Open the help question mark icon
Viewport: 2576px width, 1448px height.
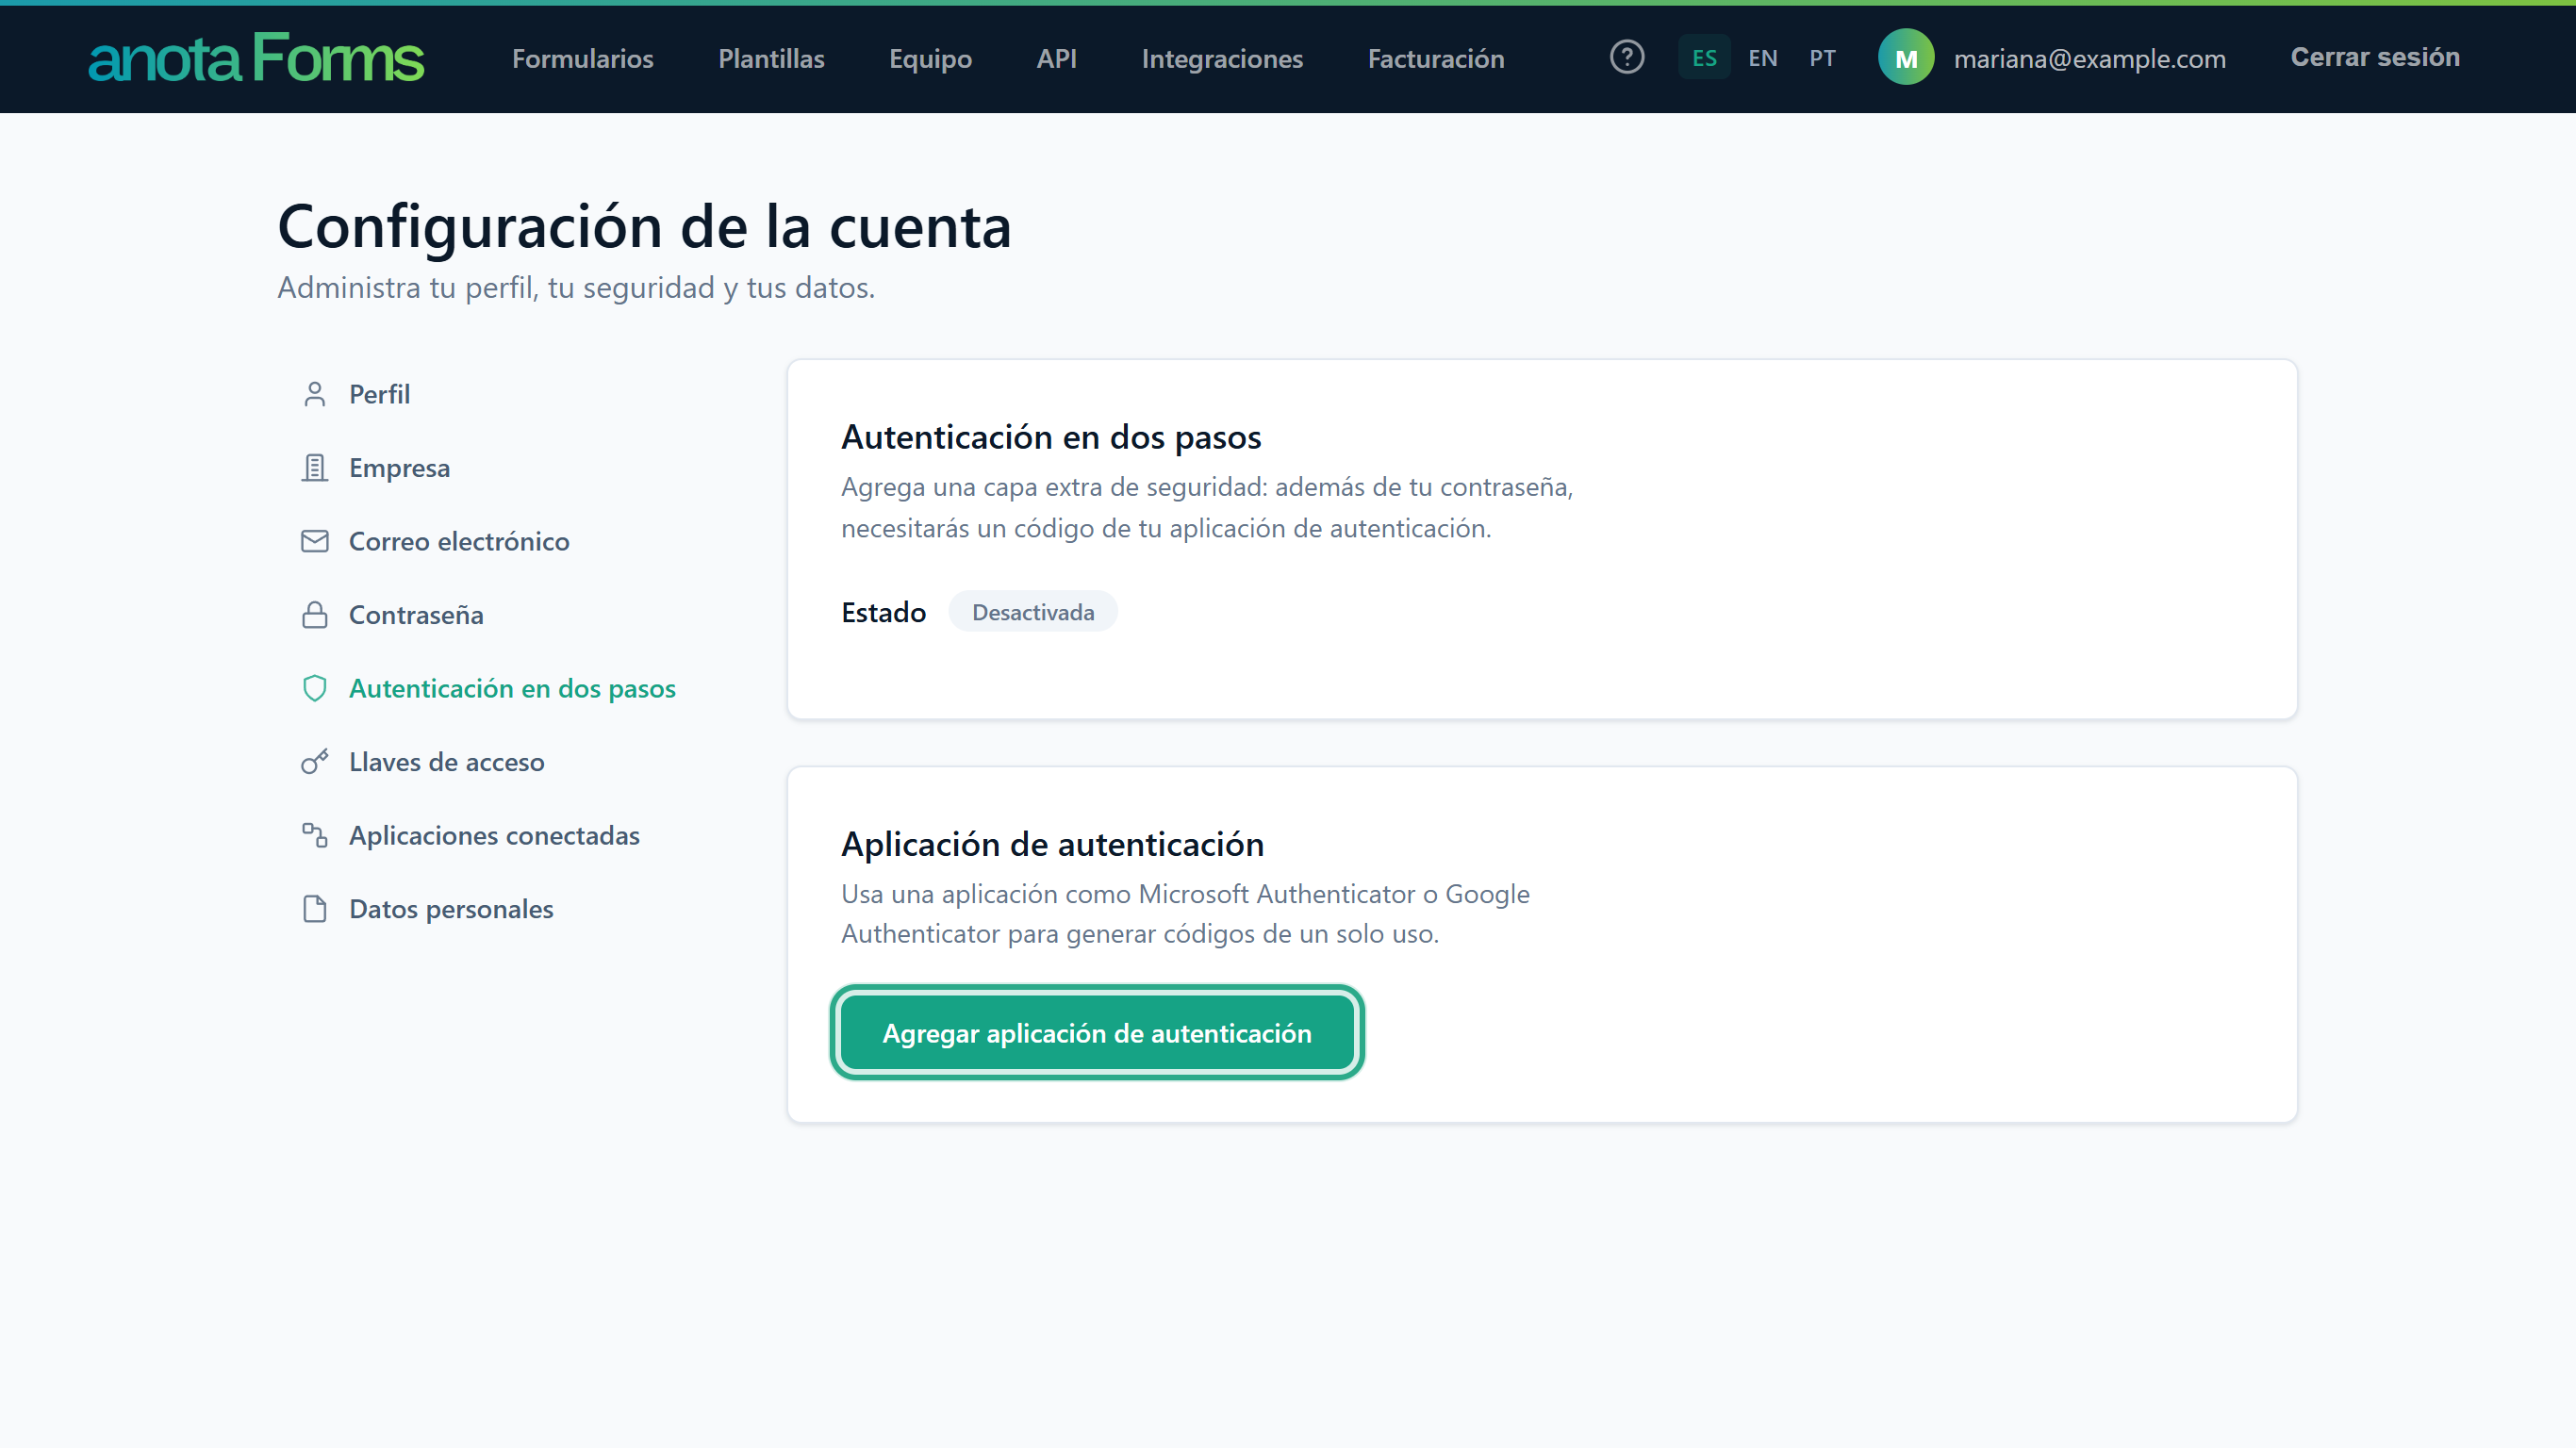point(1627,57)
